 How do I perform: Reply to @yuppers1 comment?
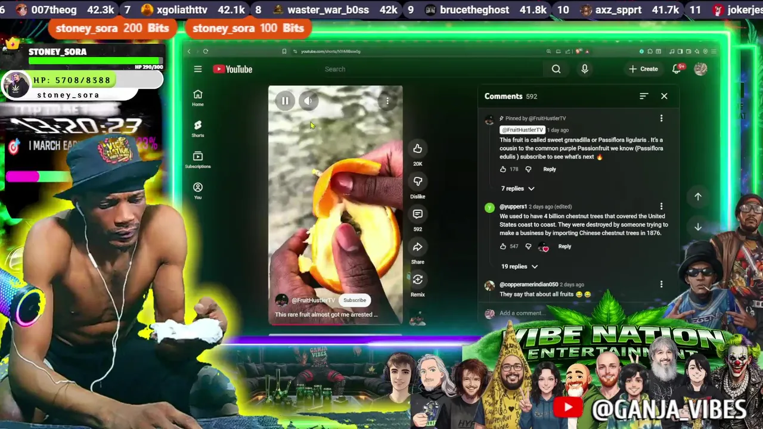pos(565,246)
